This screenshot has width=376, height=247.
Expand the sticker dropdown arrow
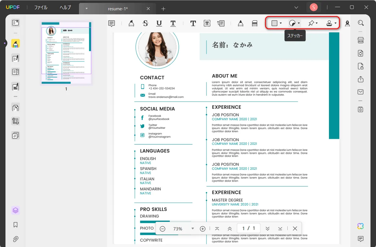pyautogui.click(x=299, y=23)
